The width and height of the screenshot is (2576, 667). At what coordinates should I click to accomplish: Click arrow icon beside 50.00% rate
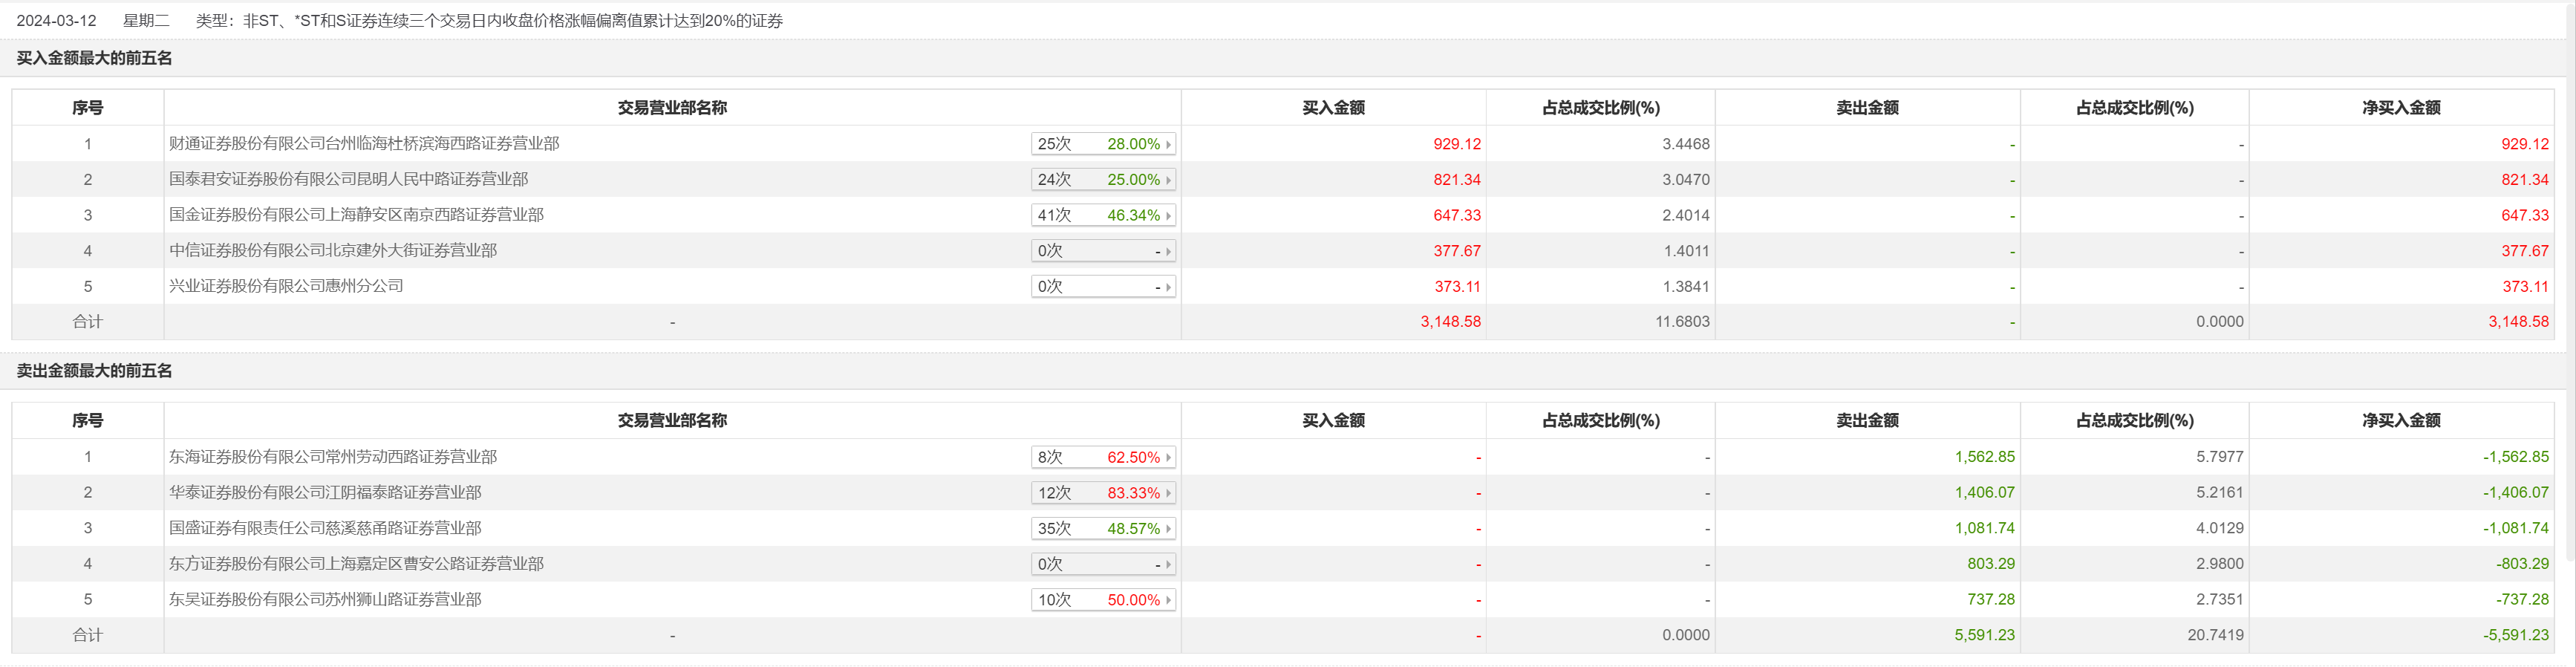click(1168, 600)
